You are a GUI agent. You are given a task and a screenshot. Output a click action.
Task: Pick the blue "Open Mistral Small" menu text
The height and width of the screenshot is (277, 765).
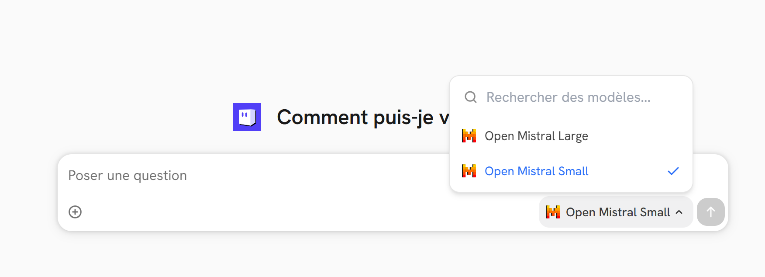[x=536, y=171]
